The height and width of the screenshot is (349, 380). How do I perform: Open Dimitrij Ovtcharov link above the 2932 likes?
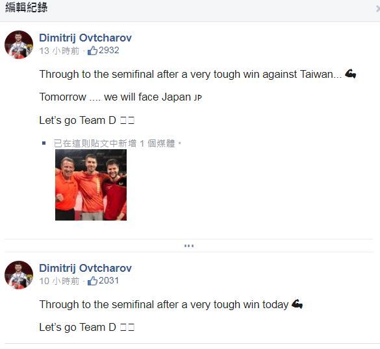(85, 38)
